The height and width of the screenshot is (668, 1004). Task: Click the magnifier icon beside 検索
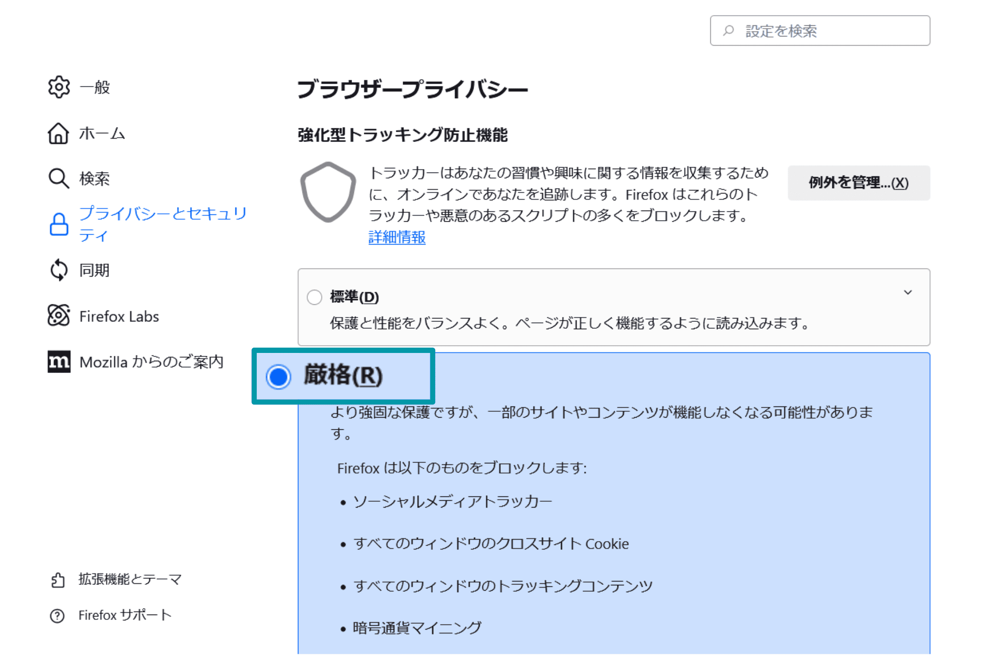pyautogui.click(x=58, y=178)
